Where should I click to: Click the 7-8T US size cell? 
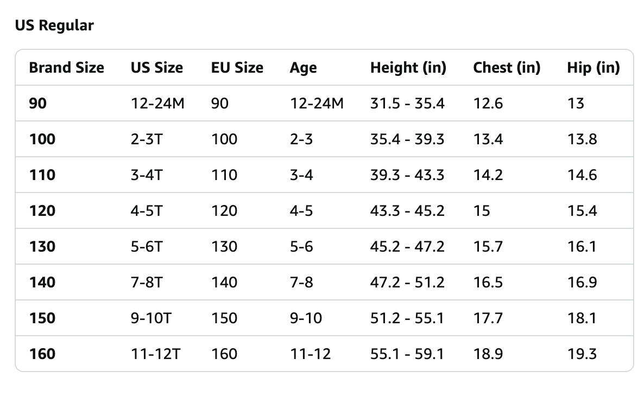[147, 282]
